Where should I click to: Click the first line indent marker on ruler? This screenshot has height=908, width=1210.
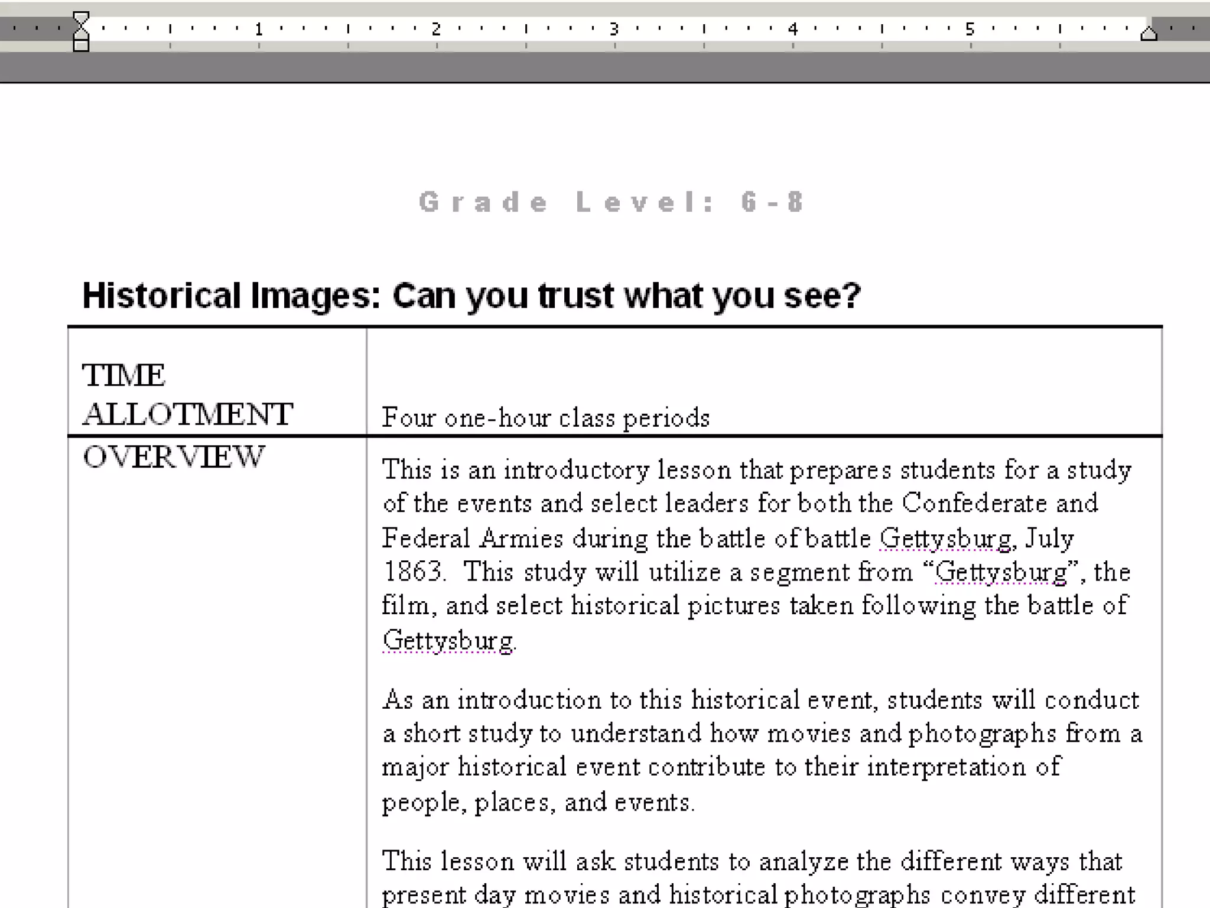81,18
